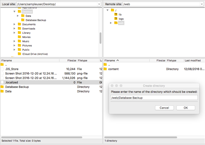
Task: Click the remote root folder icon
Action: click(x=113, y=10)
